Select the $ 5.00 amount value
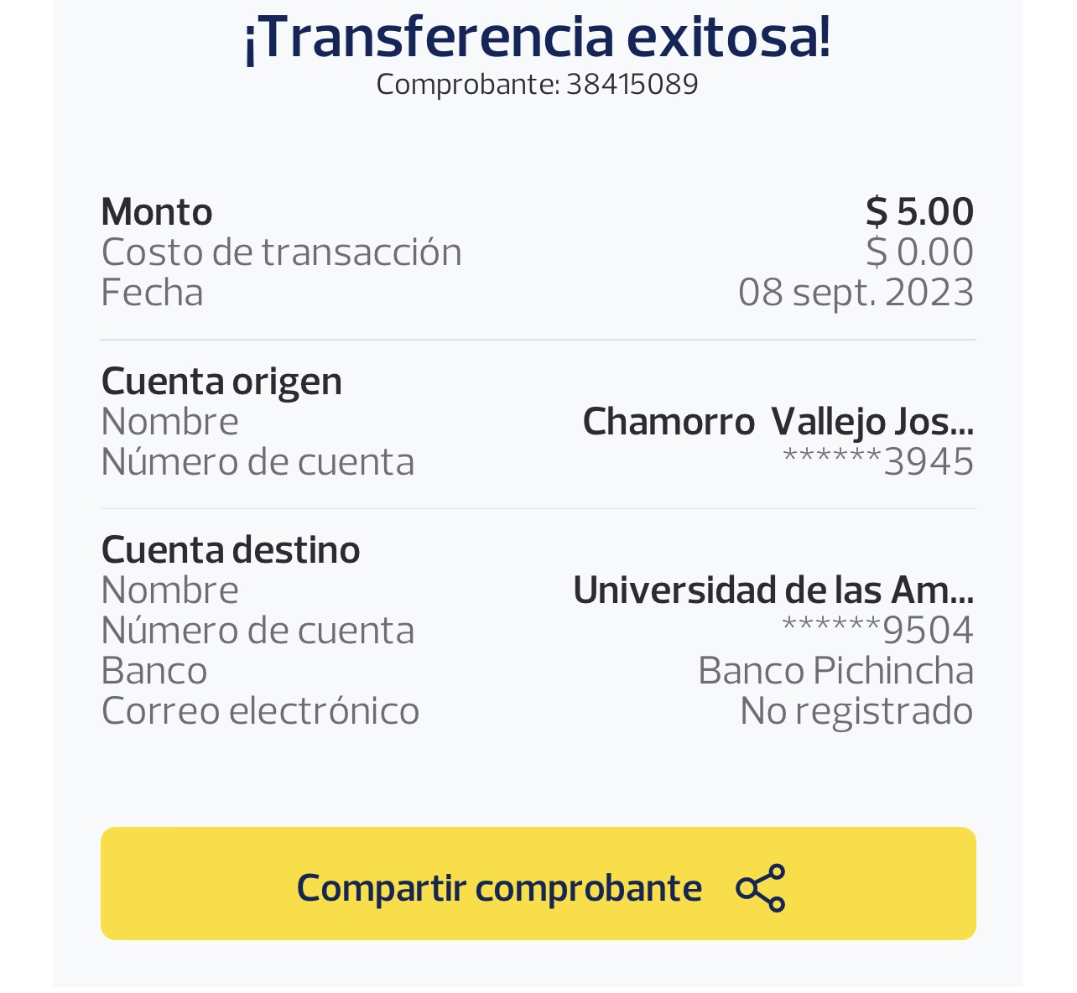 919,211
